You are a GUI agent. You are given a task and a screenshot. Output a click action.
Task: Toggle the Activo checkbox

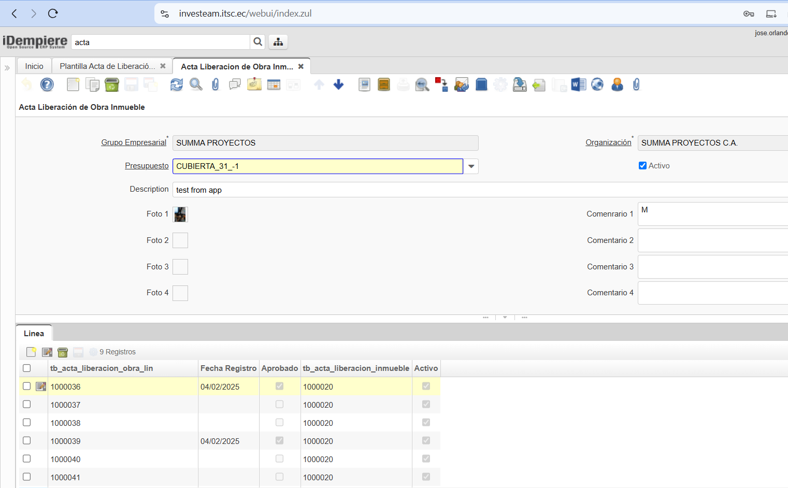pos(642,166)
